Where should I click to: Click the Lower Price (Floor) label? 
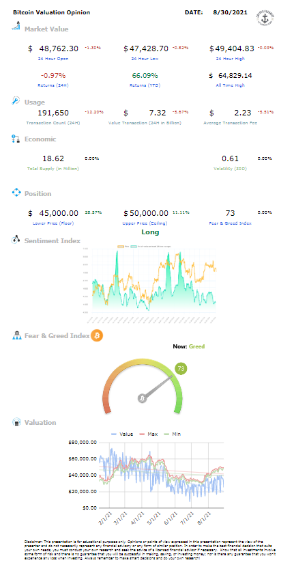pos(53,223)
